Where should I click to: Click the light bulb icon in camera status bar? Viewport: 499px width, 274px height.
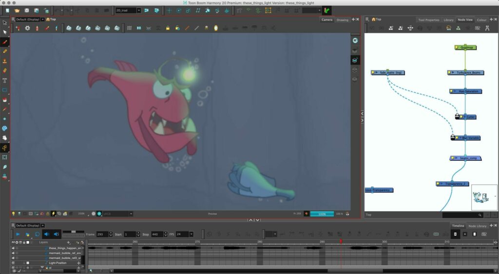click(x=13, y=214)
